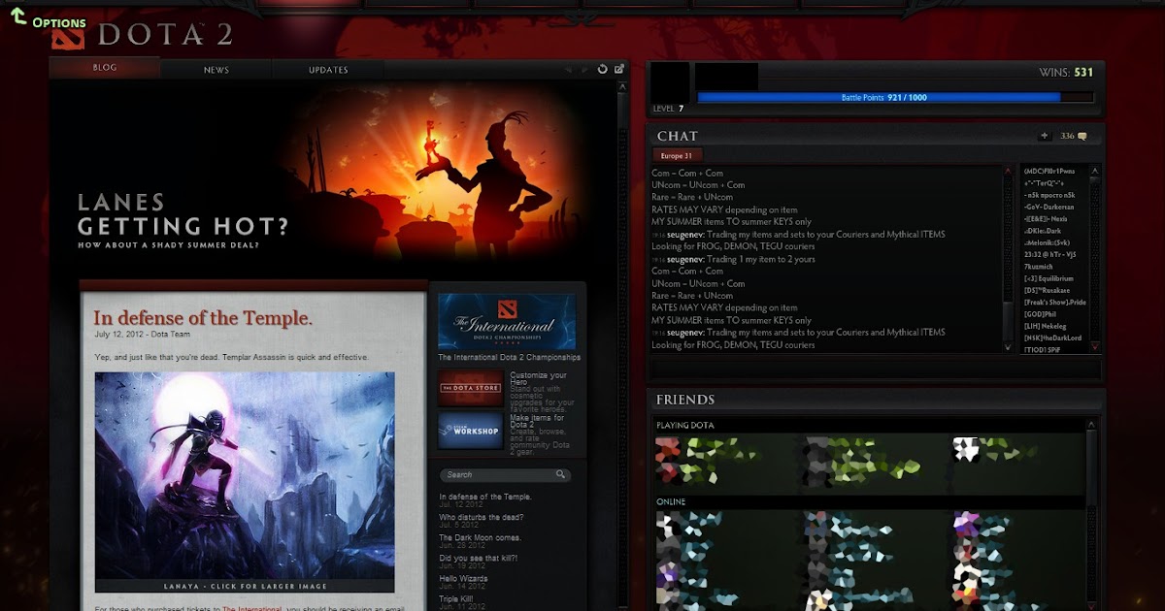Open The International championships banner
This screenshot has height=611, width=1165.
coord(507,321)
